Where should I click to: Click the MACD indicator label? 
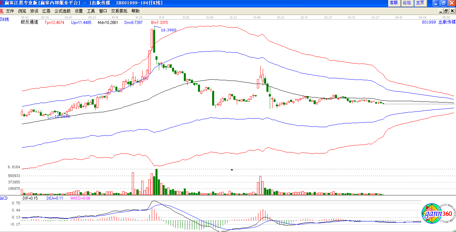(4, 198)
